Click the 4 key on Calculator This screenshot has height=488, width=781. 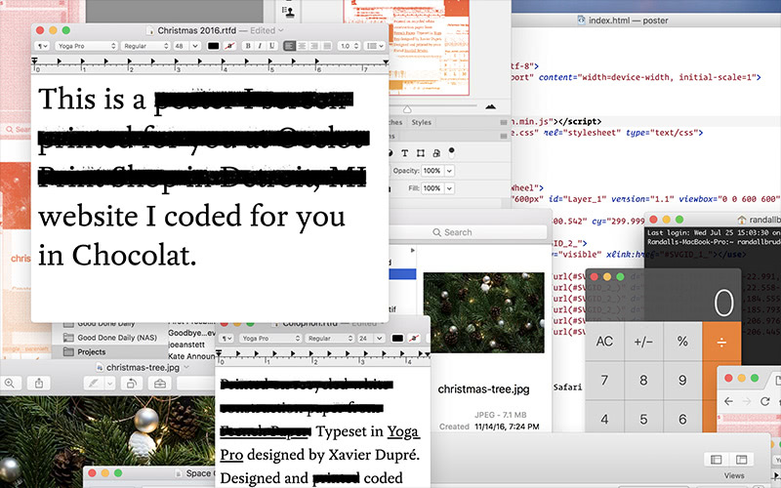click(x=604, y=420)
